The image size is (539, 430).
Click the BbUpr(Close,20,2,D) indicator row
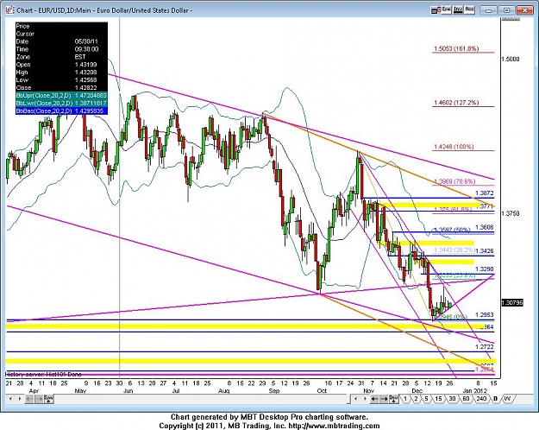[61, 95]
